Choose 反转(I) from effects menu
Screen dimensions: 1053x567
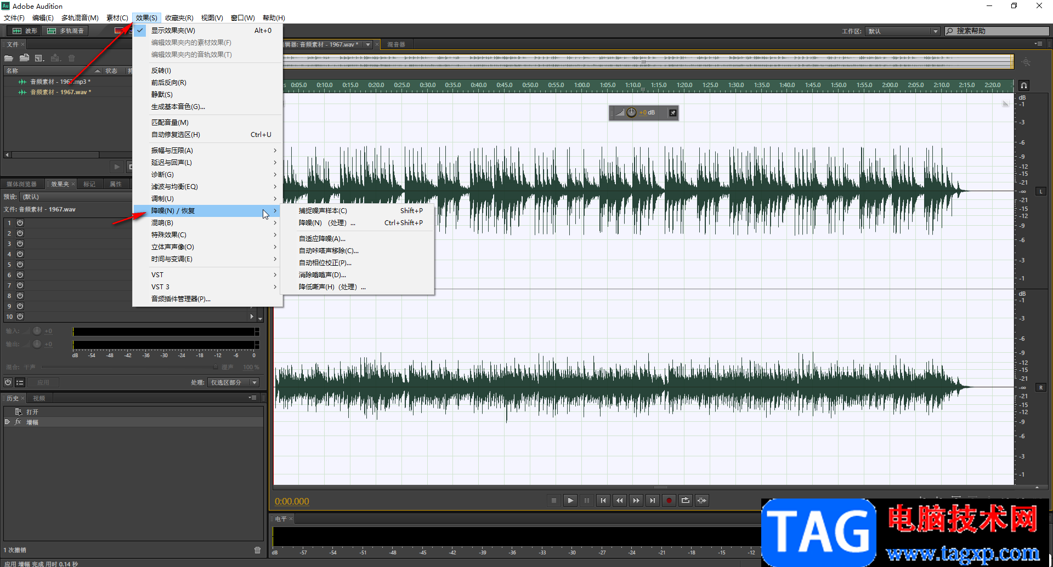(x=208, y=71)
